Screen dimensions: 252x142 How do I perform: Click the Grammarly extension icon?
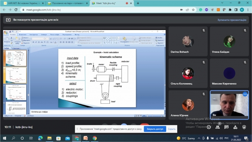[200, 10]
